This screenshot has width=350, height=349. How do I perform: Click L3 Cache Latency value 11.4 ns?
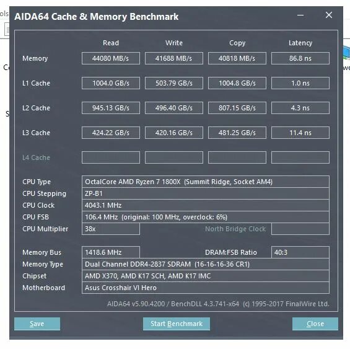(x=300, y=133)
